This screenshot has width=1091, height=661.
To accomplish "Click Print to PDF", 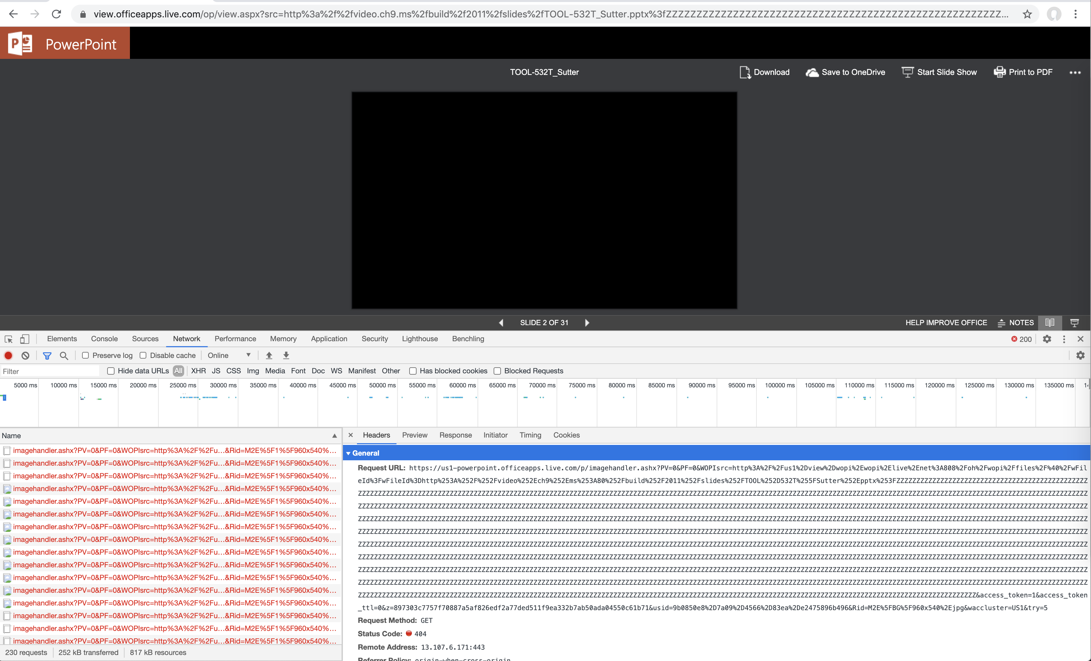I will pyautogui.click(x=1023, y=72).
